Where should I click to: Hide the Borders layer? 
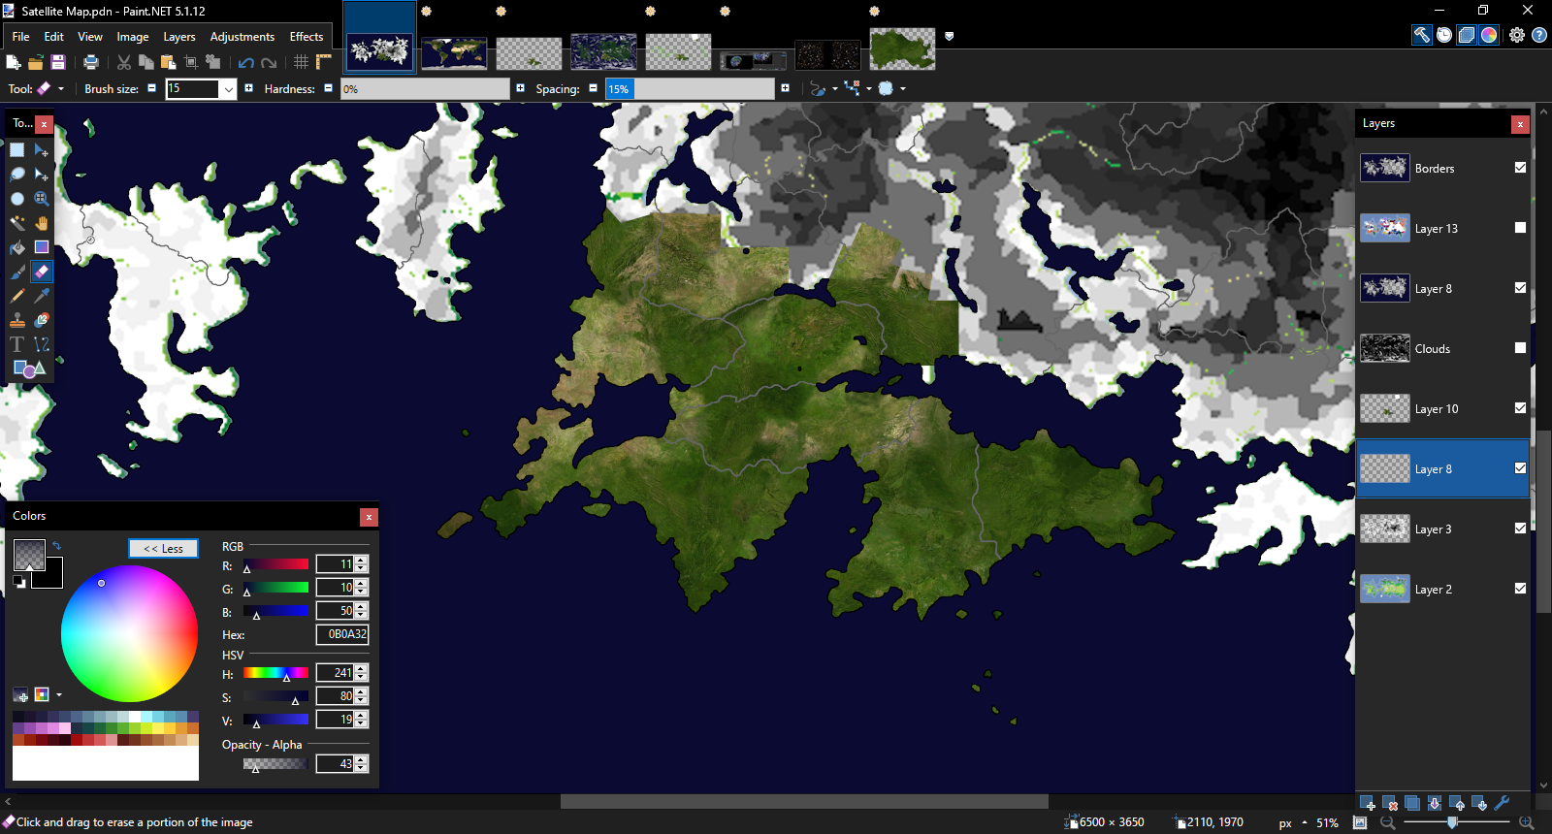[x=1520, y=168]
